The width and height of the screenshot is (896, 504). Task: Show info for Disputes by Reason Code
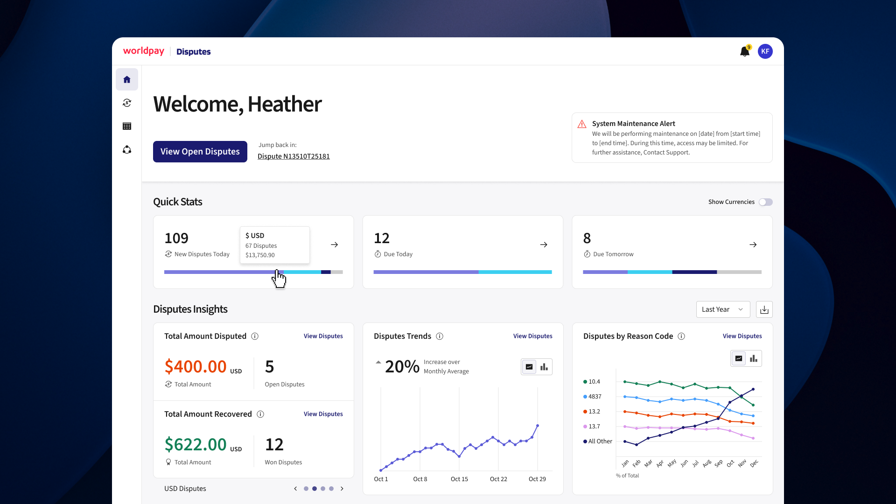coord(681,336)
